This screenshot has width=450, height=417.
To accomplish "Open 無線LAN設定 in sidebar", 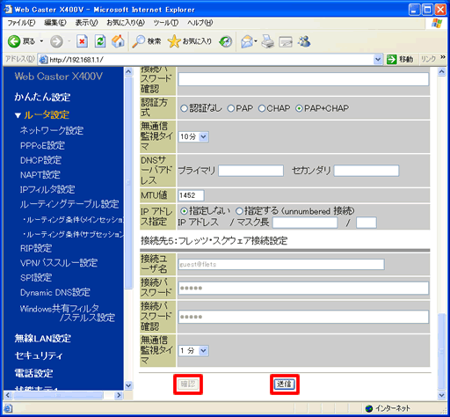I will point(43,339).
